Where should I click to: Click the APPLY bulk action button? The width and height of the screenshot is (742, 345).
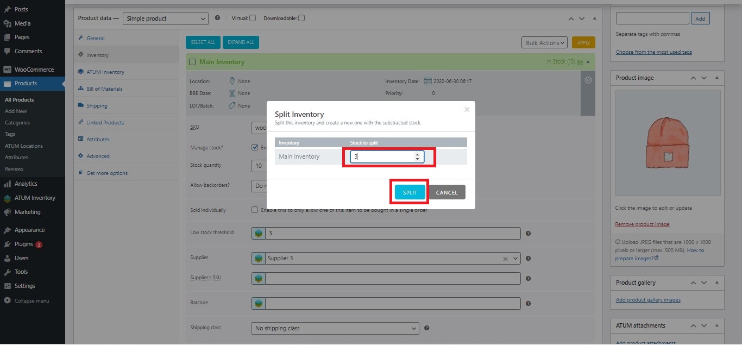583,43
